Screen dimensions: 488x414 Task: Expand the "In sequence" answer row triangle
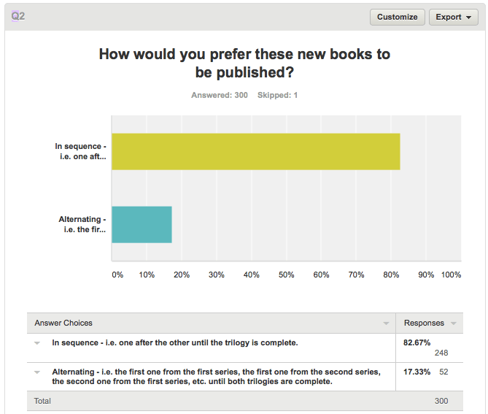(x=36, y=342)
